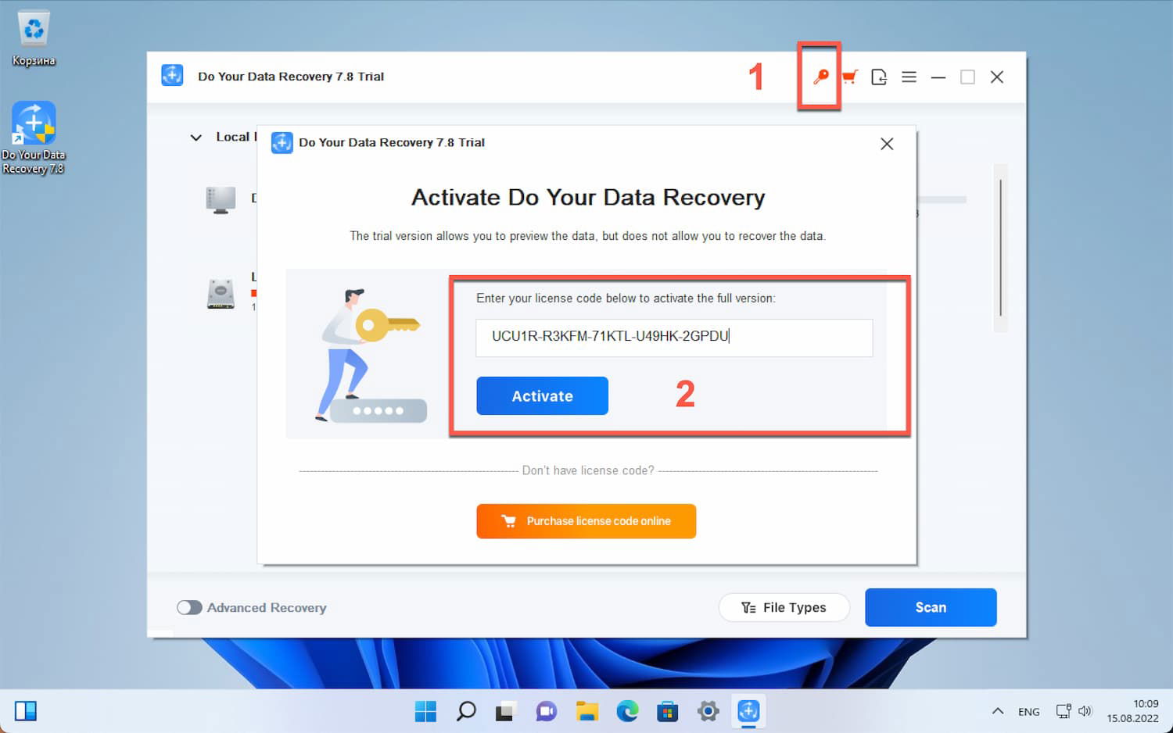
Task: Open the hamburger menu in the title bar
Action: pyautogui.click(x=909, y=77)
